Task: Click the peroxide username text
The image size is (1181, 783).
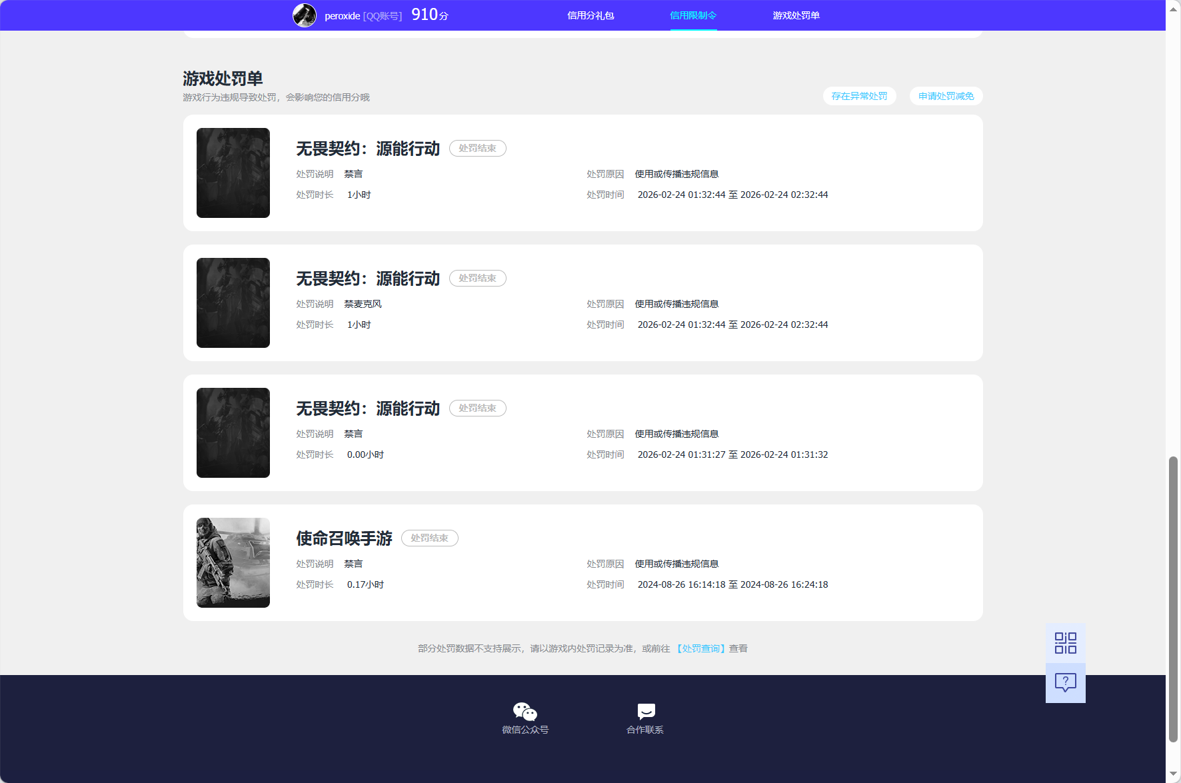Action: point(342,16)
